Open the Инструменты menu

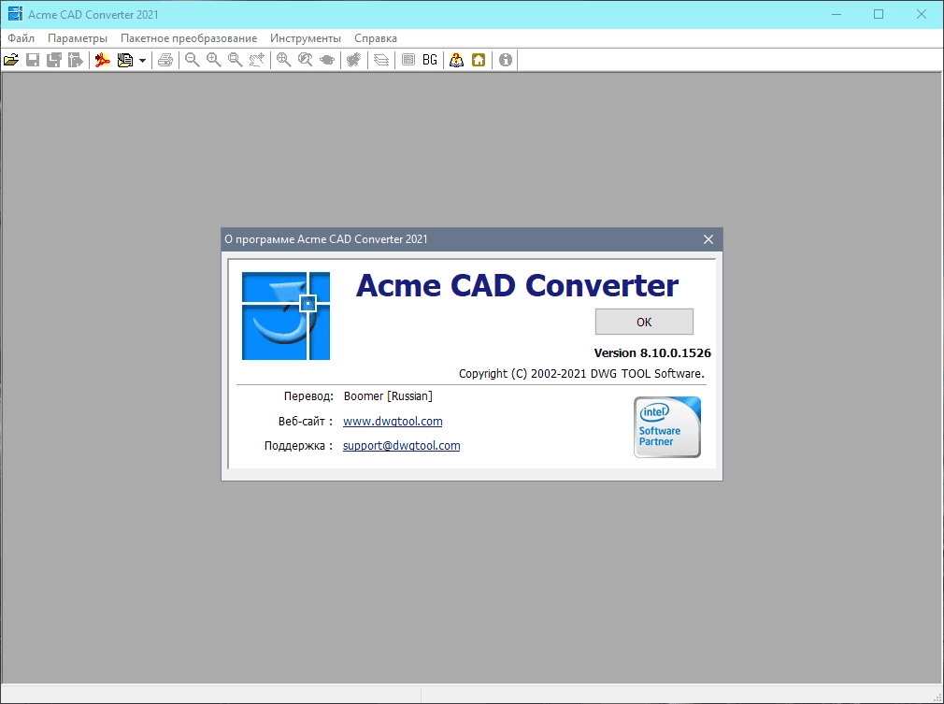[306, 38]
